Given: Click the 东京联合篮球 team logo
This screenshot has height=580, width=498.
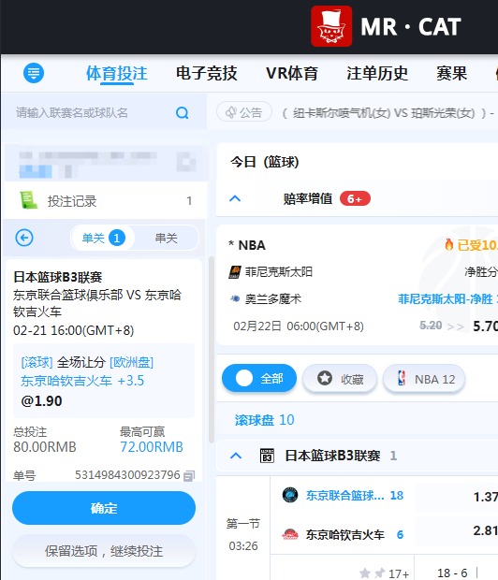Looking at the screenshot, I should [x=290, y=495].
